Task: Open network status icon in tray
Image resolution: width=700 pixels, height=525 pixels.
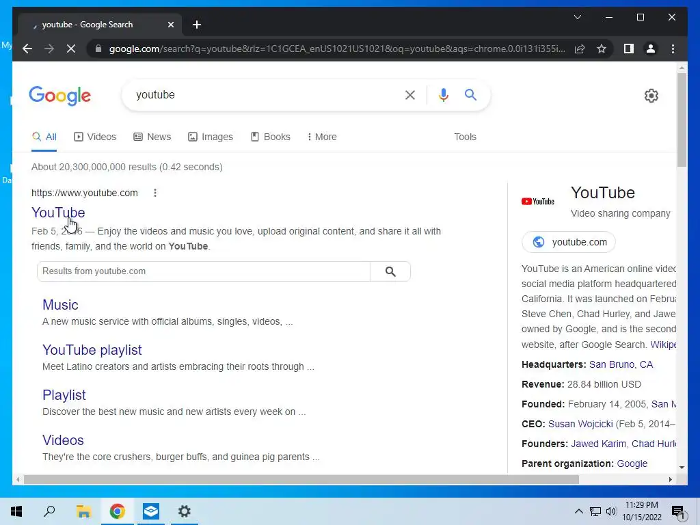Action: point(595,511)
